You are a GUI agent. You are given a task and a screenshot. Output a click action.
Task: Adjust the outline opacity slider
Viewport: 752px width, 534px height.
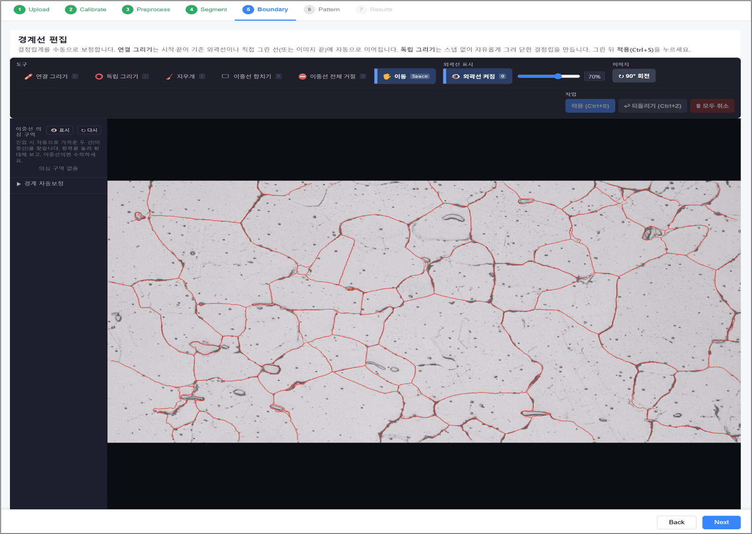(x=549, y=76)
